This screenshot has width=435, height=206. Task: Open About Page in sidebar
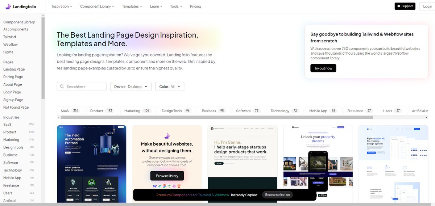click(x=13, y=84)
